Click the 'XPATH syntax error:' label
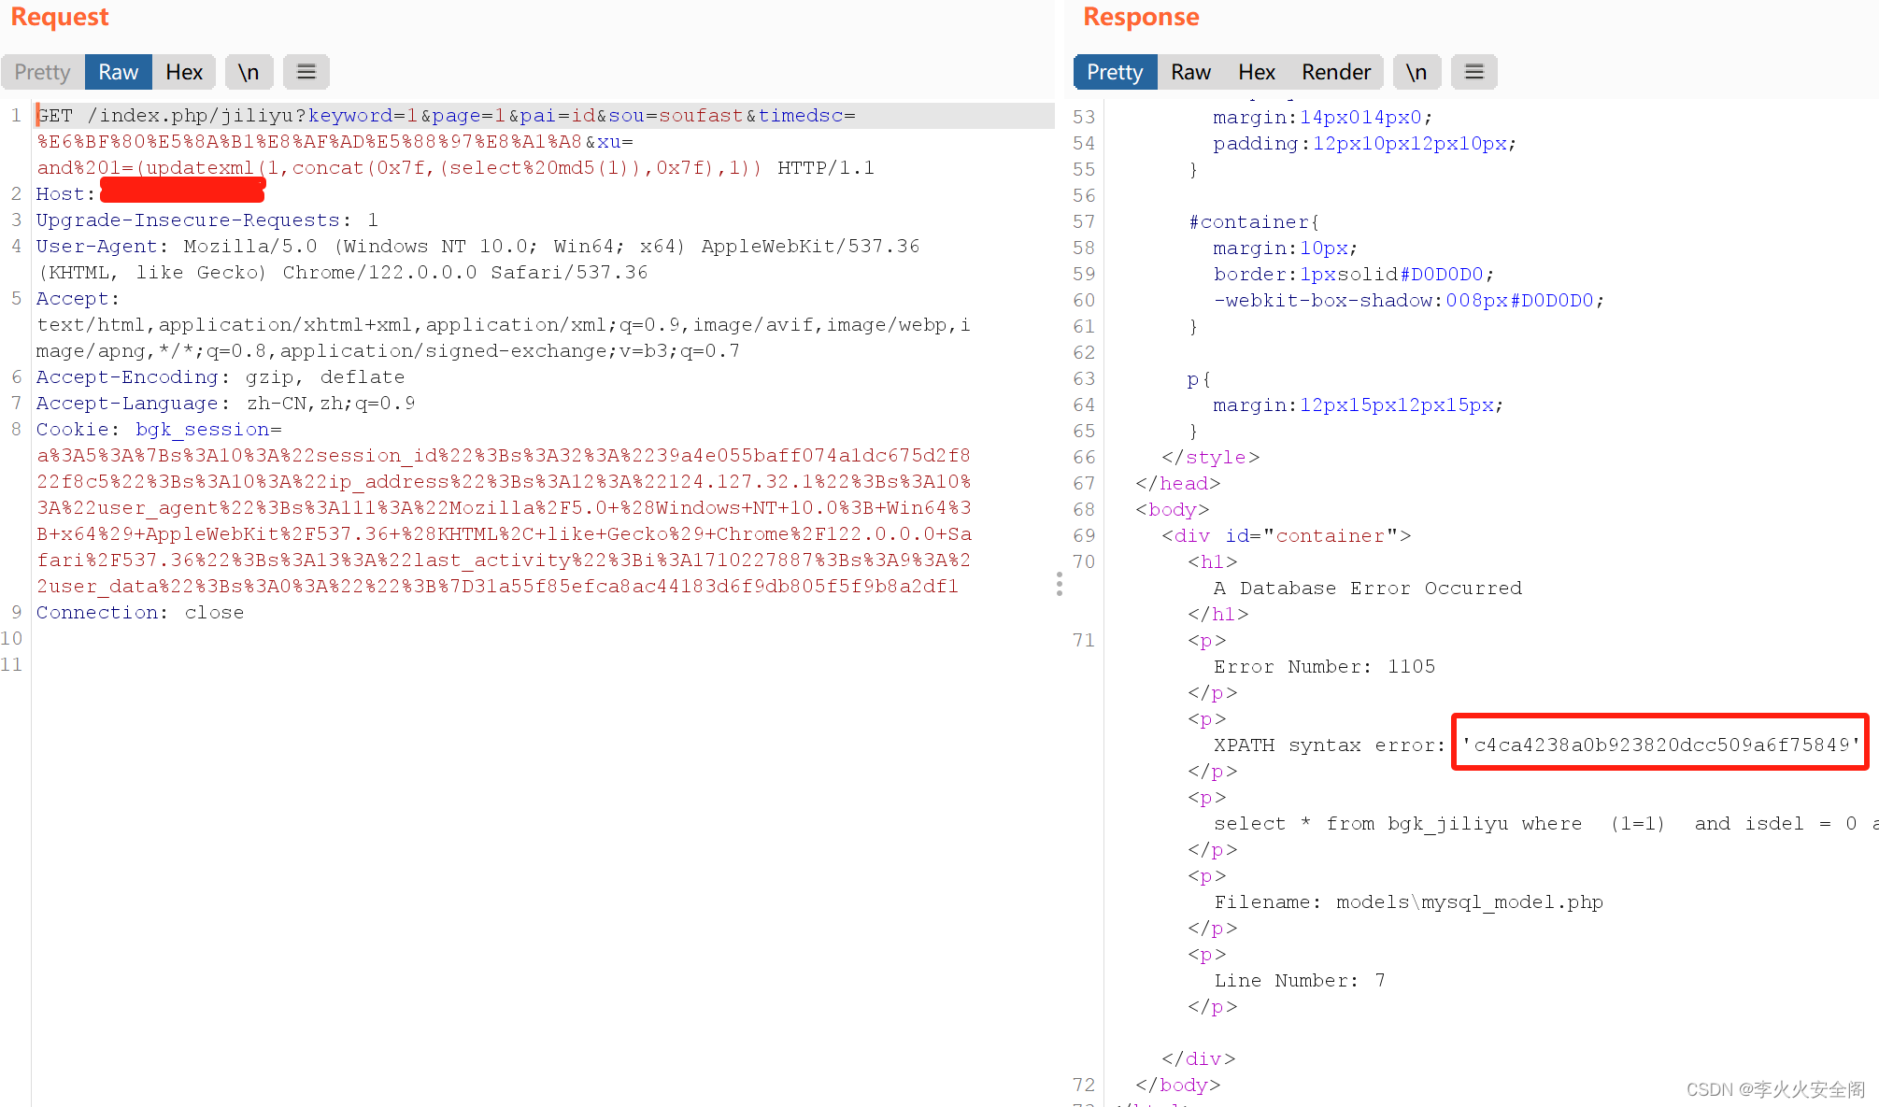Screen dimensions: 1879x1107 [x=1330, y=745]
